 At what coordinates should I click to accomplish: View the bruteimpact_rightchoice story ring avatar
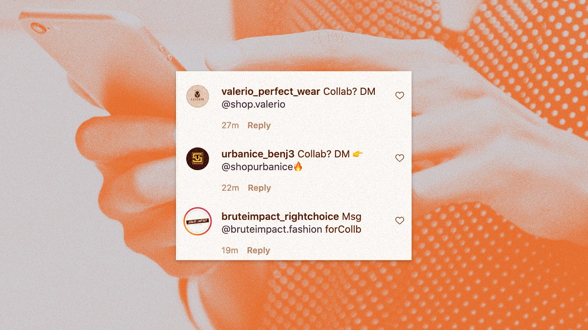197,221
